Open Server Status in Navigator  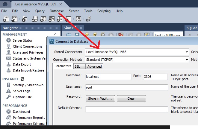[x=23, y=40]
